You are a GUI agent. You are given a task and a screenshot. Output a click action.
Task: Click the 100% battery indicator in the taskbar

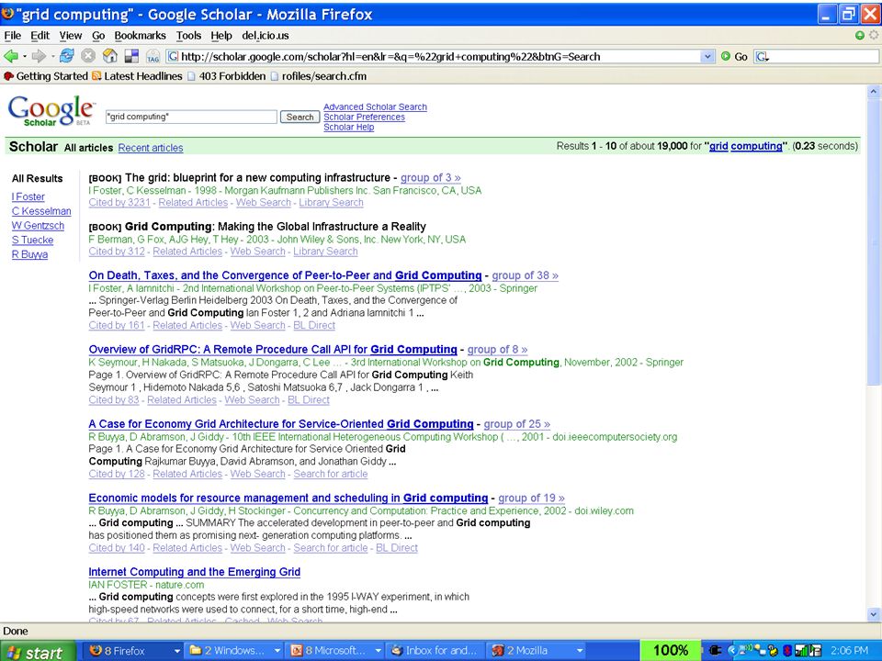671,650
